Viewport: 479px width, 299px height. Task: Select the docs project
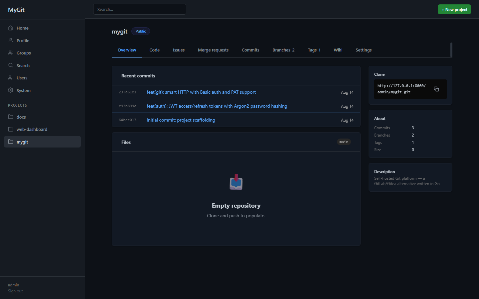tap(42, 117)
